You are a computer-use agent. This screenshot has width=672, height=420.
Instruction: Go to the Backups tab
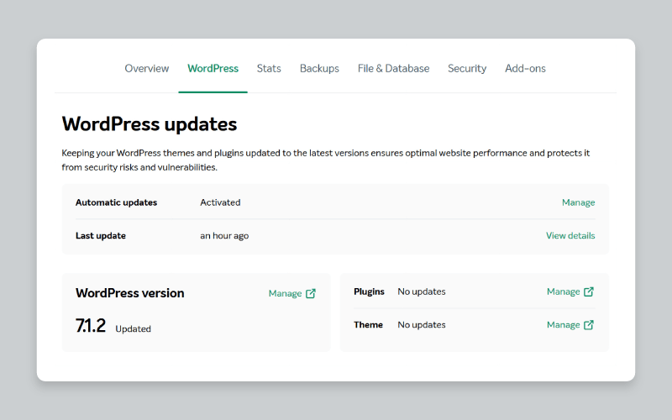click(319, 69)
